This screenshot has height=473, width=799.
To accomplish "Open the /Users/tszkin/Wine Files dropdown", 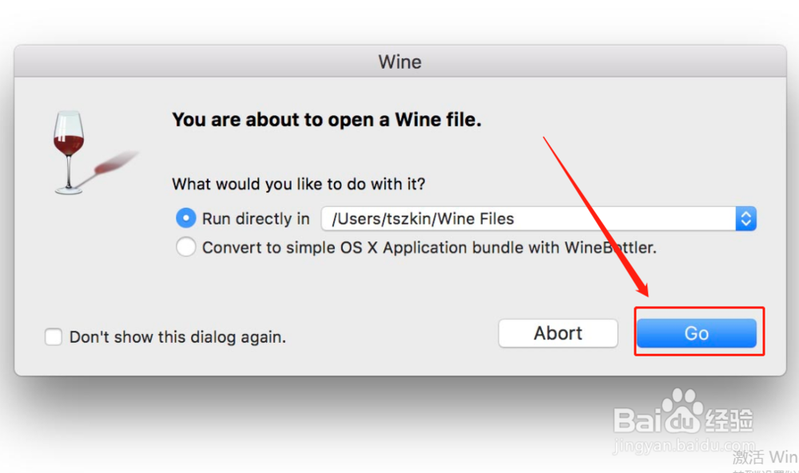I will point(539,219).
